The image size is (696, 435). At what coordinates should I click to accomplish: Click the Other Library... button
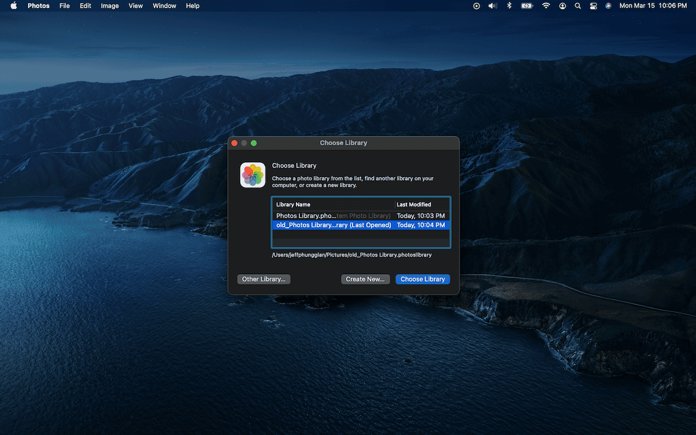(264, 279)
